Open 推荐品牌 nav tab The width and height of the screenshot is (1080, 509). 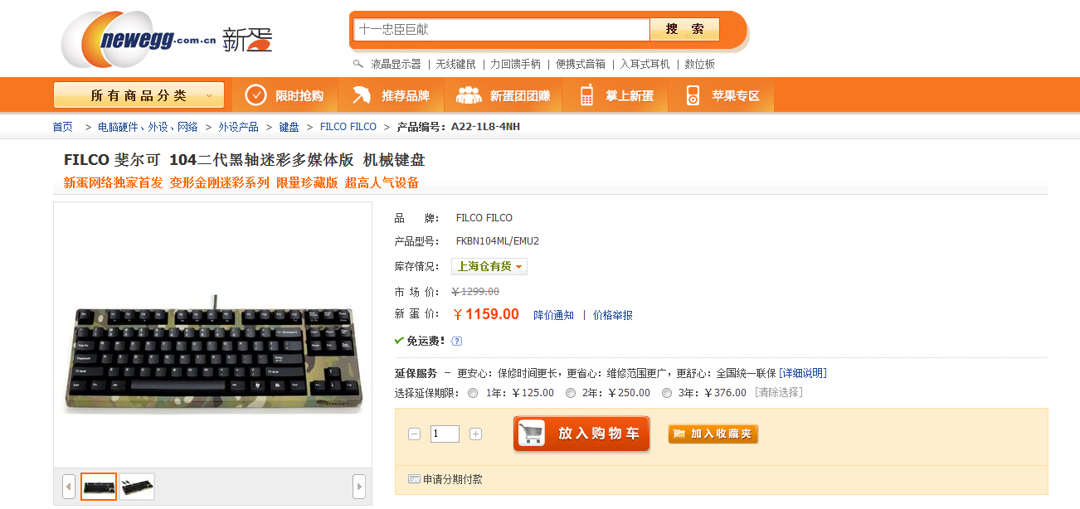click(x=391, y=95)
